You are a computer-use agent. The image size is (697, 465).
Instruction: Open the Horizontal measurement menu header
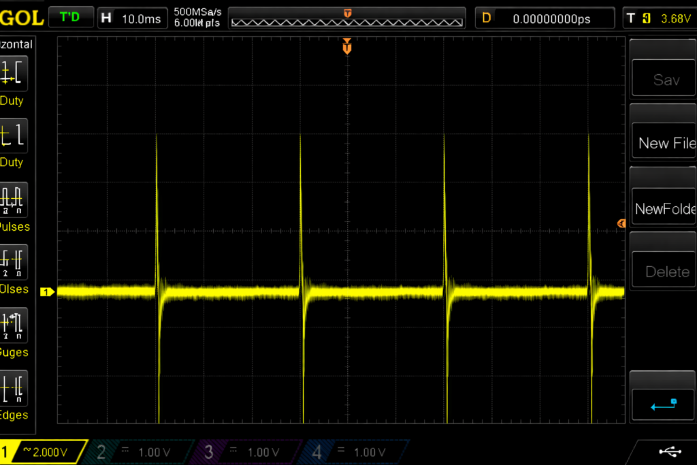16,44
